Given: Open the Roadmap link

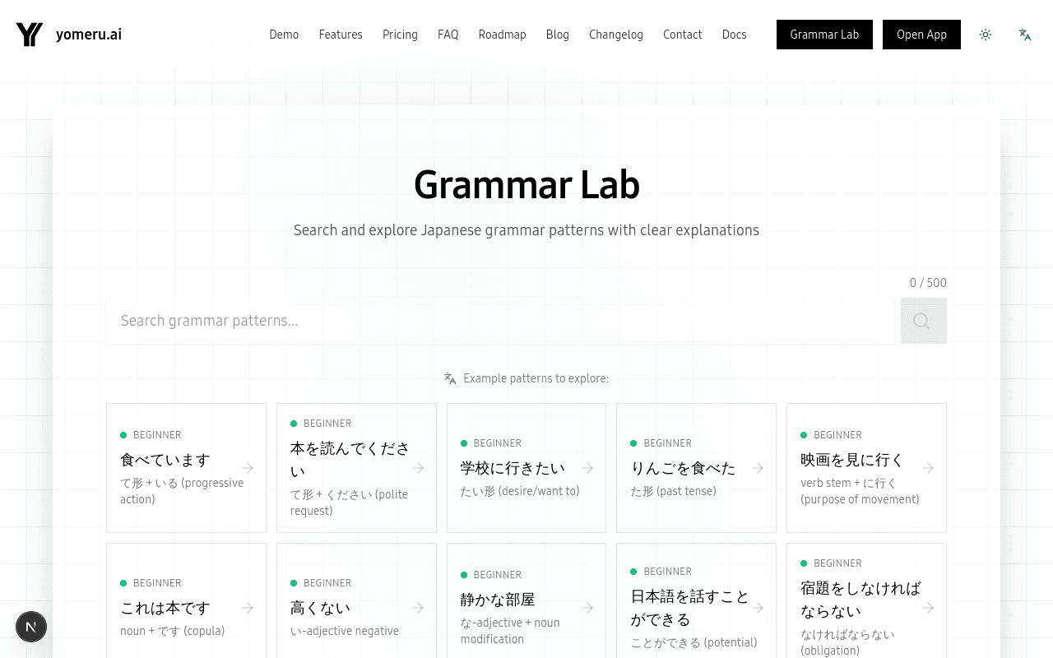Looking at the screenshot, I should 502,35.
